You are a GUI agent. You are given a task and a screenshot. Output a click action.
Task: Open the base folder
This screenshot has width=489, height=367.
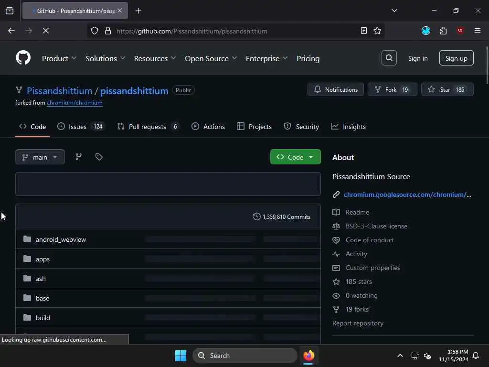point(43,298)
